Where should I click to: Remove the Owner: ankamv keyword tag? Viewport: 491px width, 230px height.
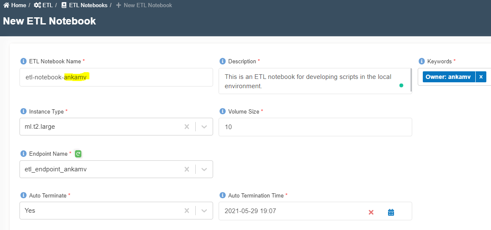point(481,77)
